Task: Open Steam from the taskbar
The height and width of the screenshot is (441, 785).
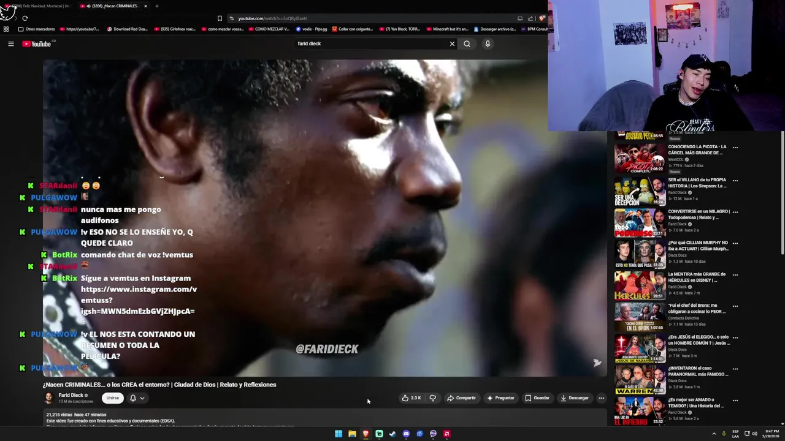Action: tap(392, 434)
